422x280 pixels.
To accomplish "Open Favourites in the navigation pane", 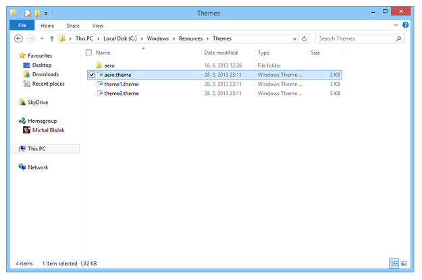I will pyautogui.click(x=40, y=56).
